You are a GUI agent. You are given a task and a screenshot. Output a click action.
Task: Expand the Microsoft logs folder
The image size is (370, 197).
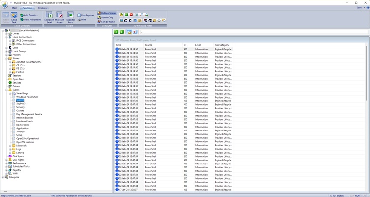[10, 146]
